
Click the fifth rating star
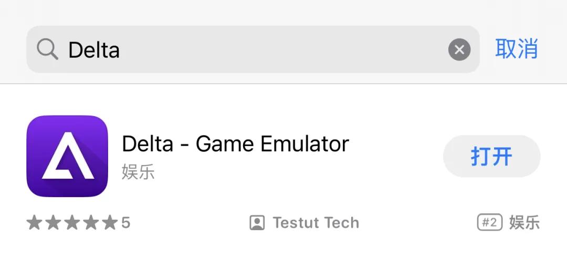(110, 222)
